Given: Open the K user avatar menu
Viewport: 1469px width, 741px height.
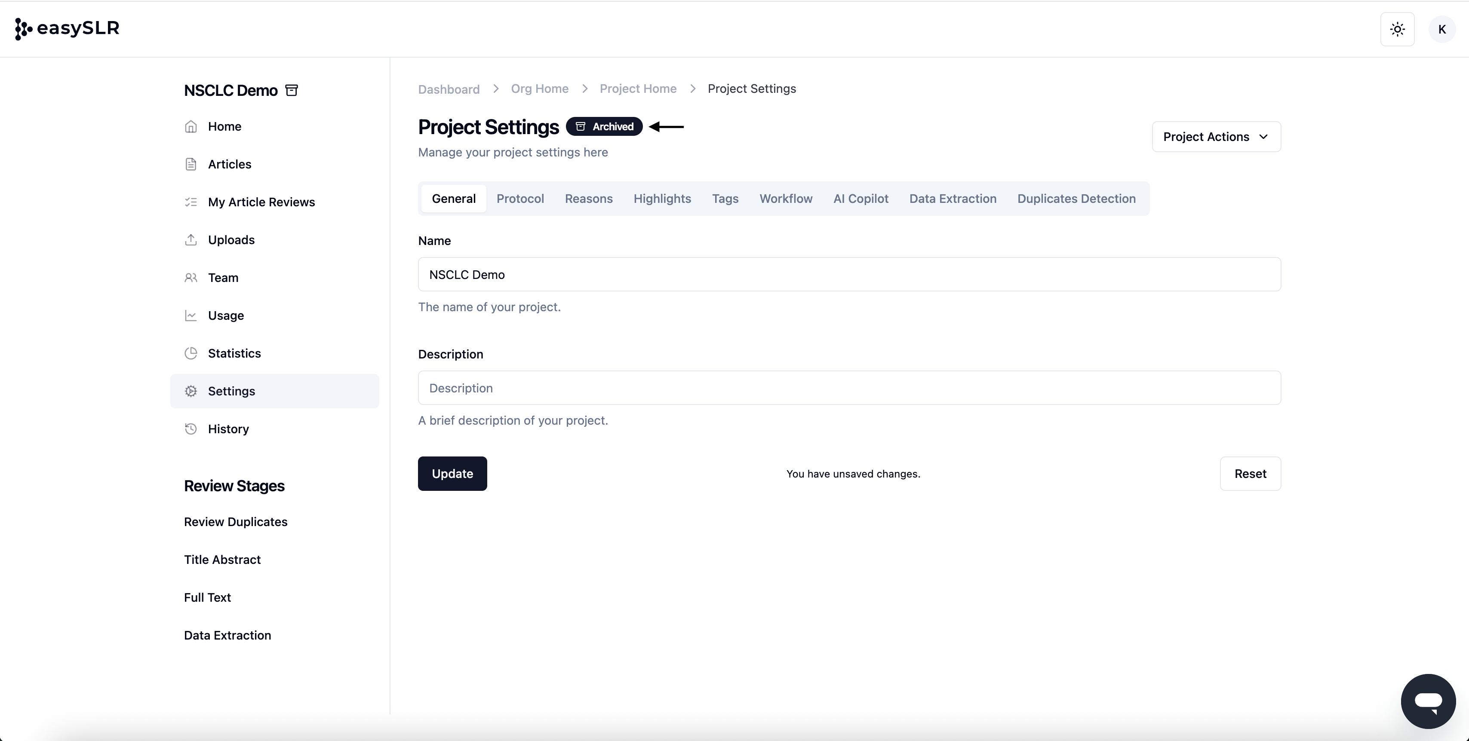Looking at the screenshot, I should coord(1441,29).
